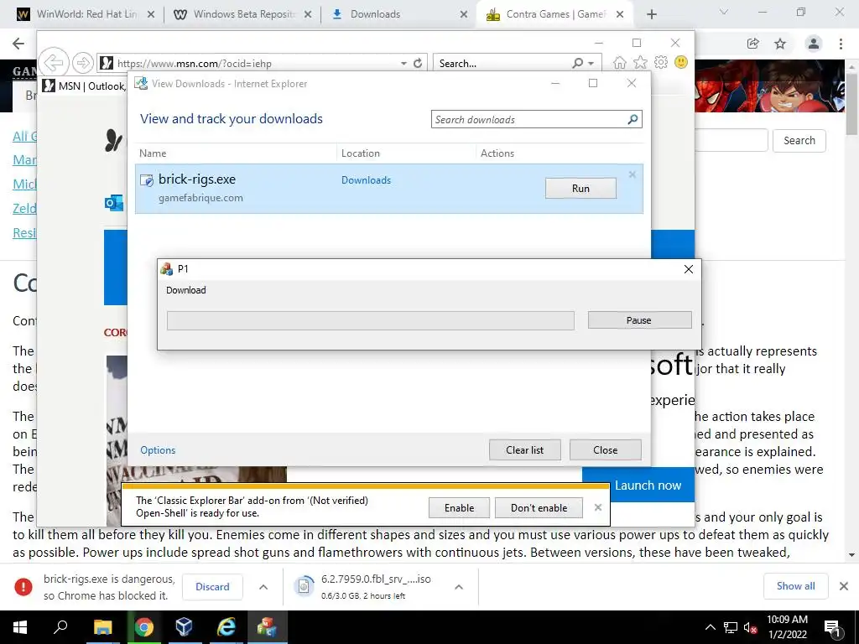Expand IE address bar autocomplete dropdown
Screen dimensions: 859x644
point(403,64)
